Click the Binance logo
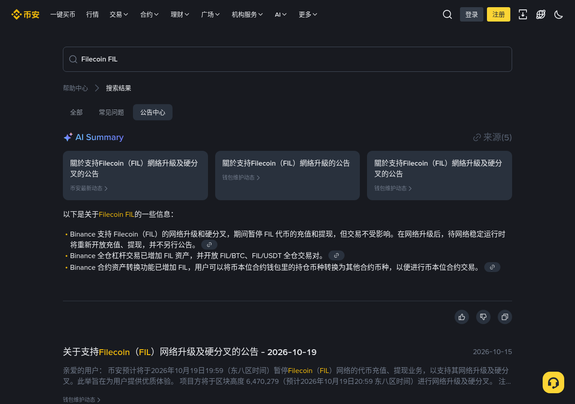The height and width of the screenshot is (404, 575). pyautogui.click(x=25, y=14)
